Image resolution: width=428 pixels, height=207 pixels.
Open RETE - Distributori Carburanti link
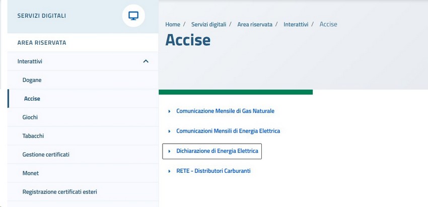tap(213, 171)
